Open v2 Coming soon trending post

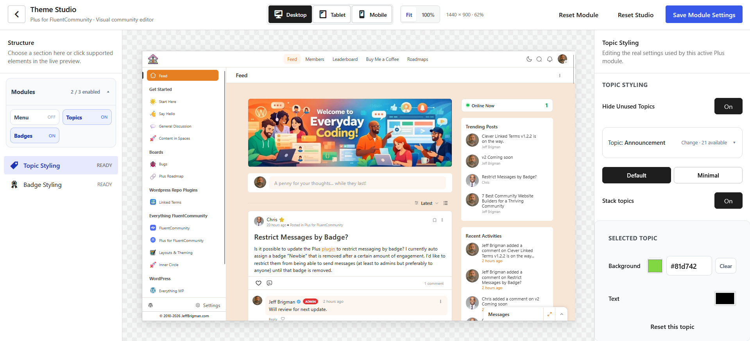tap(497, 157)
